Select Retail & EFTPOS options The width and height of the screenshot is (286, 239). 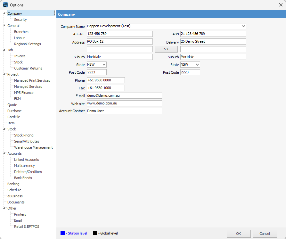(27, 227)
